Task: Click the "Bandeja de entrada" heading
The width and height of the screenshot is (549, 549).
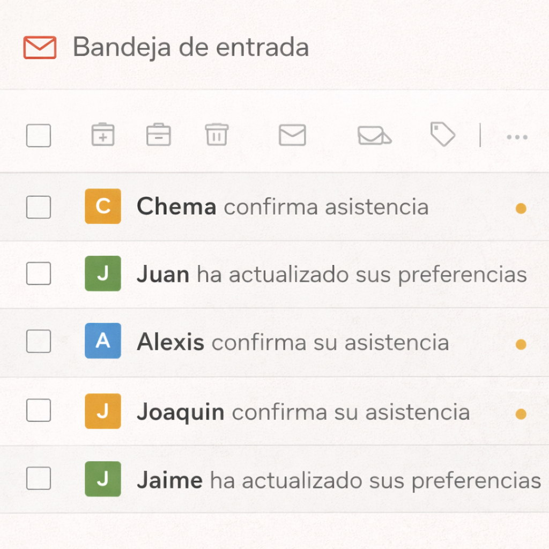Action: (x=191, y=47)
